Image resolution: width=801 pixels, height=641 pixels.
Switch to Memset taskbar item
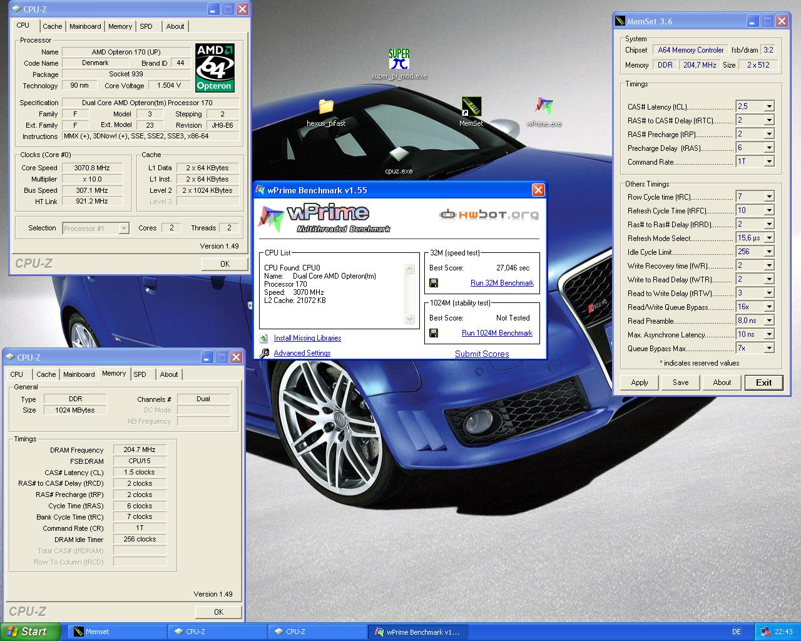[x=118, y=632]
